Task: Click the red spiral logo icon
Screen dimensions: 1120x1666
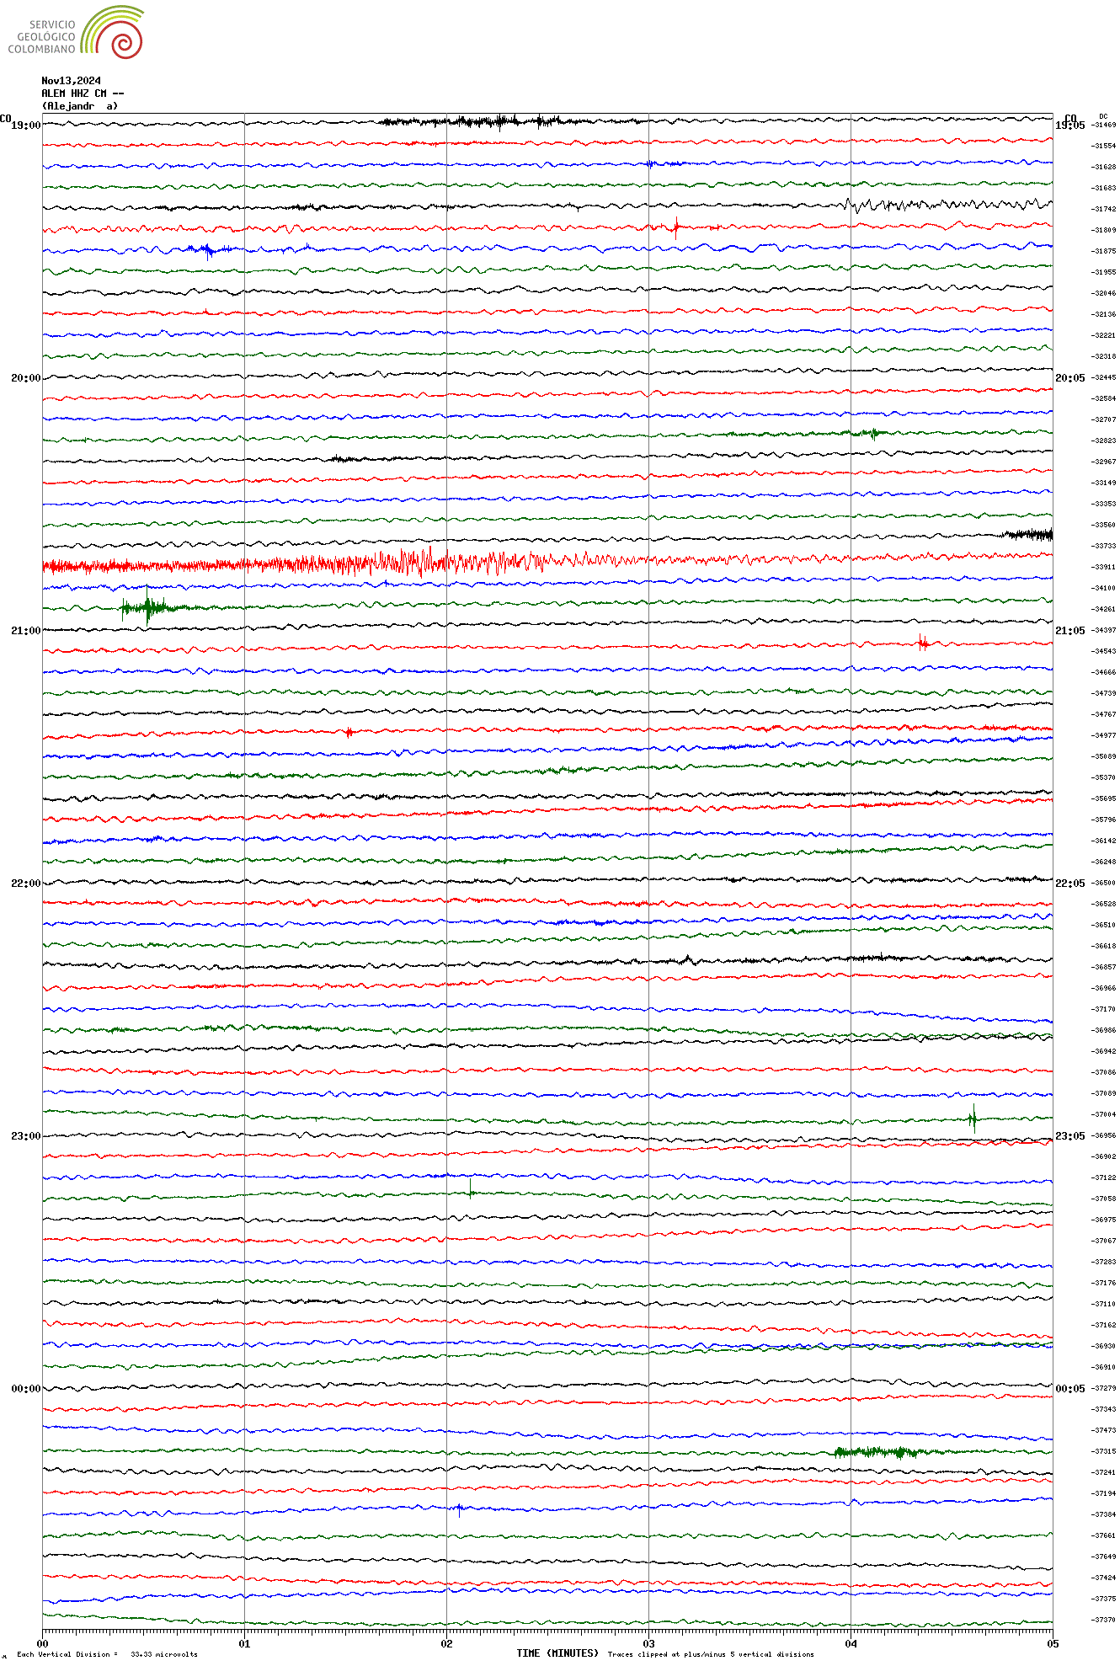Action: [126, 42]
